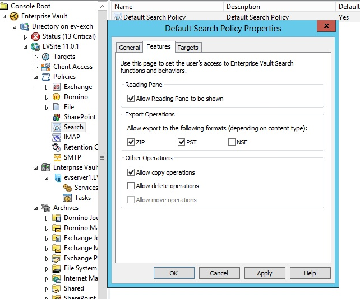The width and height of the screenshot is (360, 299).
Task: Close the Default Search Policy Properties dialog
Action: coord(326,26)
